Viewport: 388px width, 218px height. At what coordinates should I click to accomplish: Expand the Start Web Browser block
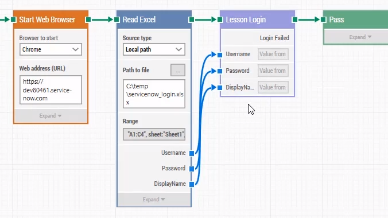51,115
